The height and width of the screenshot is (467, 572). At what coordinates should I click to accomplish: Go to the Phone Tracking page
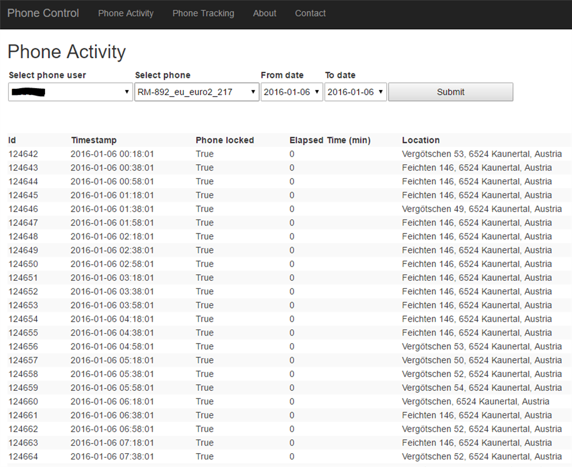click(203, 13)
